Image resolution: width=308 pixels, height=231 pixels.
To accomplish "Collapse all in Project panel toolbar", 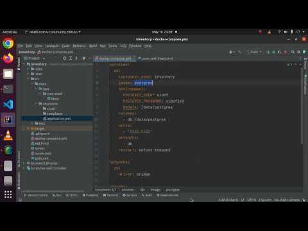I will click(76, 58).
